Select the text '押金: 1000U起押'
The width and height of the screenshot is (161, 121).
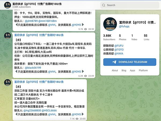coord(25,17)
